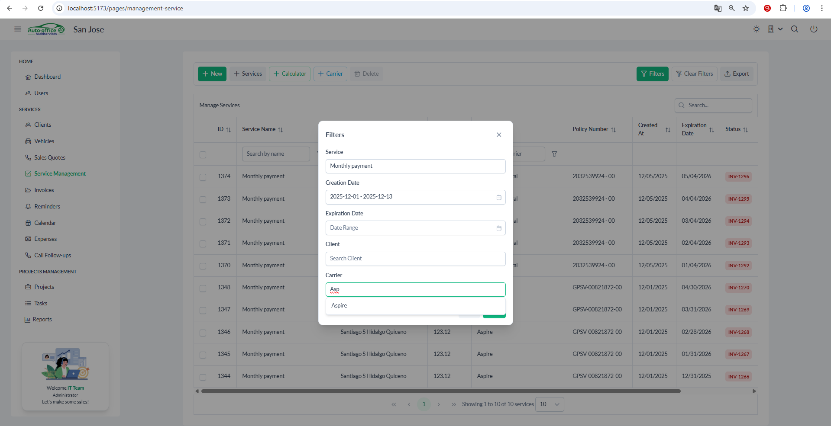Image resolution: width=831 pixels, height=426 pixels.
Task: Check the box for service 1374
Action: pos(203,177)
